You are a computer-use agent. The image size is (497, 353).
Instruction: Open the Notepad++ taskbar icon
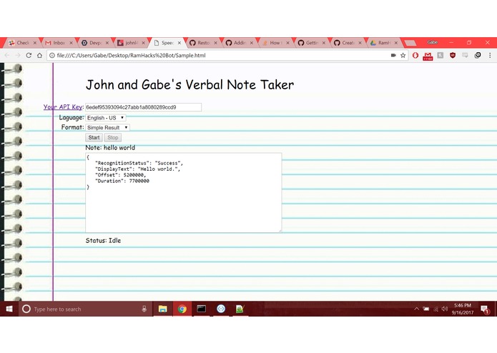[x=240, y=309]
